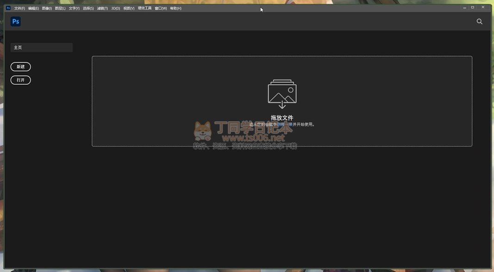Open the 文件(F) menu
Screen dimensions: 494x272
(x=19, y=8)
